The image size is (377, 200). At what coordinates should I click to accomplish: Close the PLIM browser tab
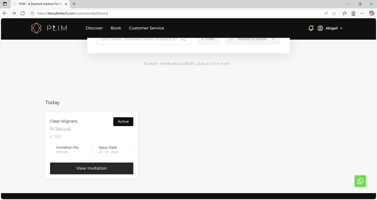click(65, 4)
